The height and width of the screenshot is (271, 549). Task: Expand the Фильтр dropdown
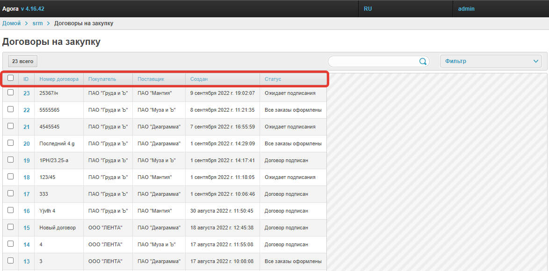pos(491,61)
